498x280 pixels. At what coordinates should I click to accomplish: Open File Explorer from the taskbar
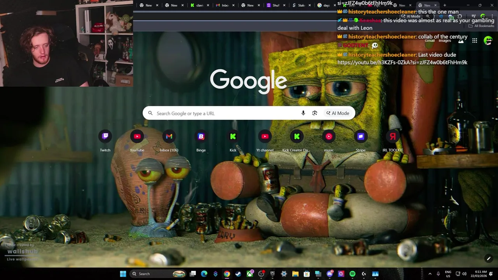tap(295, 274)
